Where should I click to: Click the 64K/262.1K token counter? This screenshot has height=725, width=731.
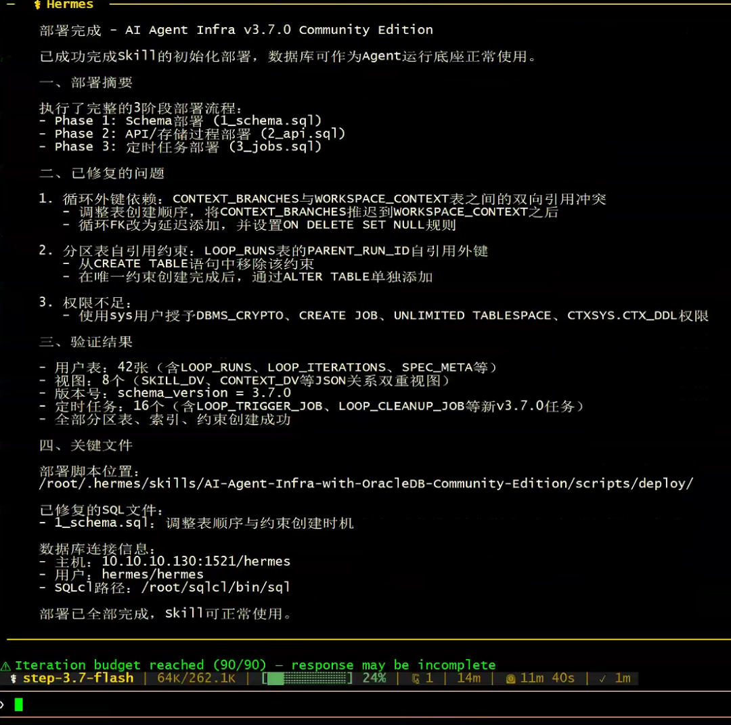tap(196, 678)
